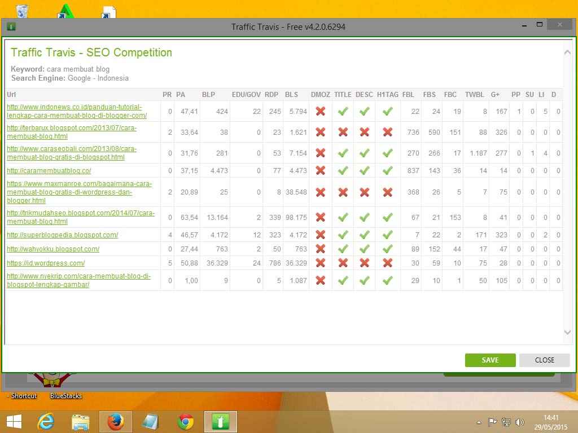Click the DESC red cross for maxmanroe.com

click(x=364, y=192)
